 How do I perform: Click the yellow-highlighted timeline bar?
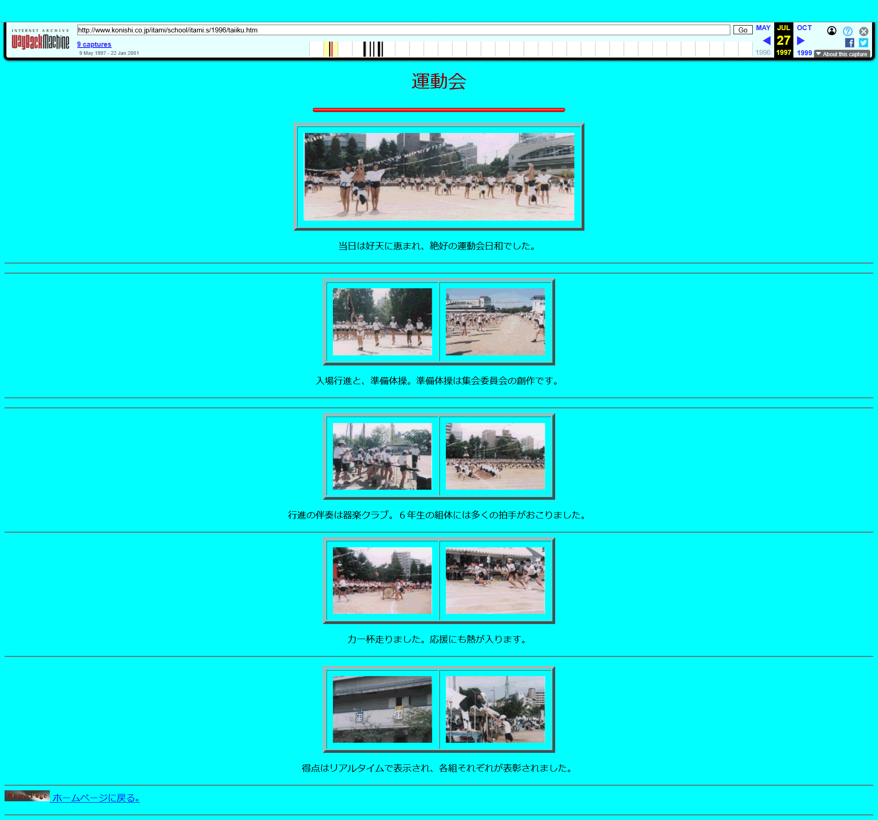331,49
